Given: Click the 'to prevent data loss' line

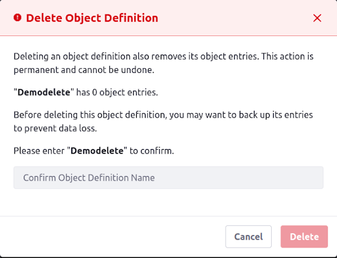Looking at the screenshot, I should [x=55, y=128].
